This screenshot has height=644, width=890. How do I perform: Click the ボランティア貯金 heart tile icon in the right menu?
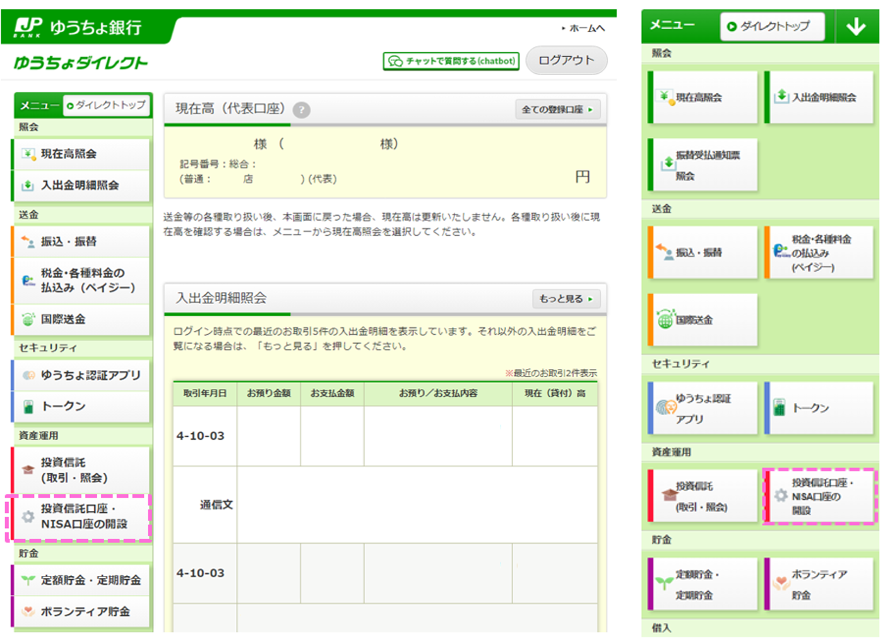pos(782,582)
